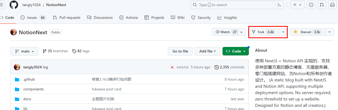This screenshot has width=338, height=110.
Task: Switch to the Actions tab
Action: [129, 17]
